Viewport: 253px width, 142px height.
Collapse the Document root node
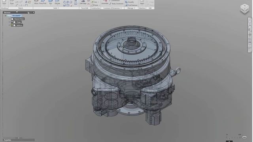[5, 16]
